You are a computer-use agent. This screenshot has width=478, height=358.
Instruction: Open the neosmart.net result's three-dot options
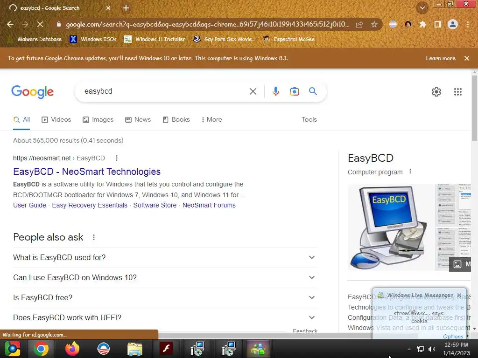(x=116, y=158)
